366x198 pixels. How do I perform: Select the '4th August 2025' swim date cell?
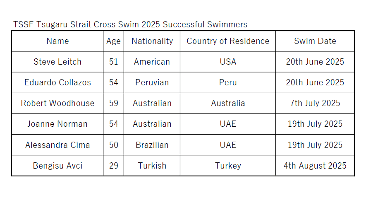[315, 166]
